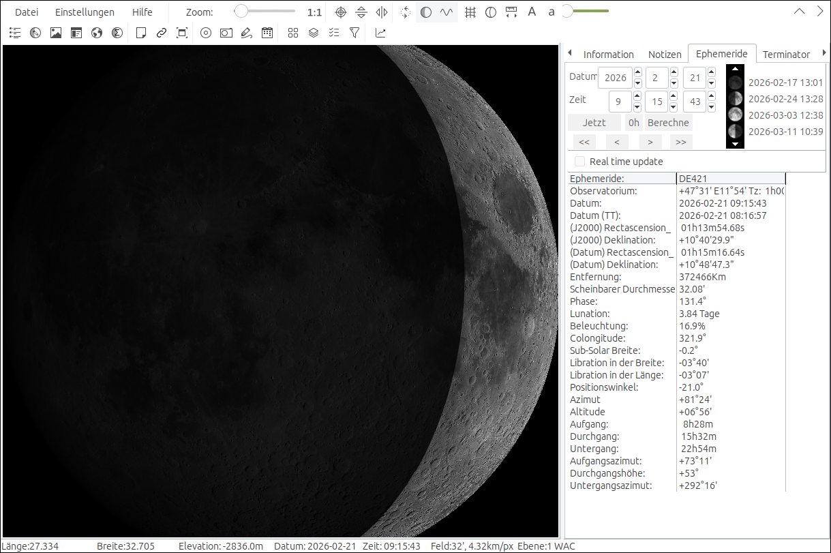The height and width of the screenshot is (553, 831).
Task: Open the camera snapshot tool
Action: point(226,33)
